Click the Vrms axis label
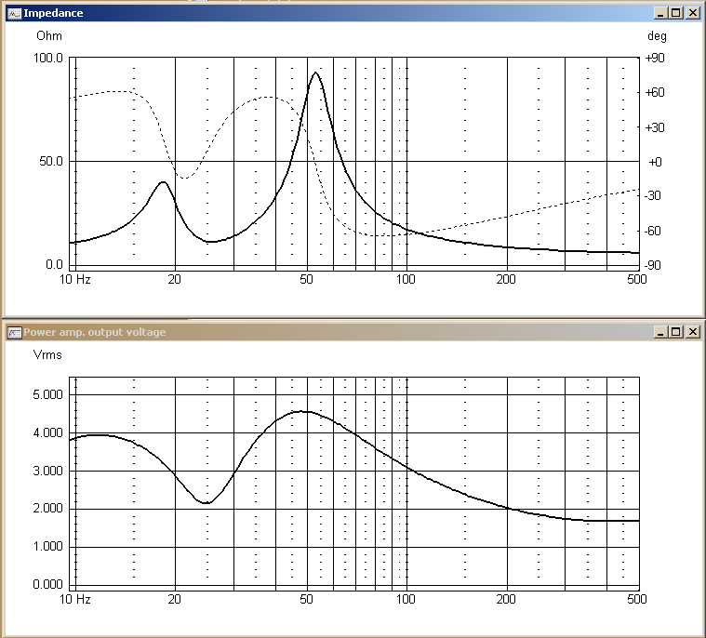Image resolution: width=706 pixels, height=638 pixels. point(47,354)
